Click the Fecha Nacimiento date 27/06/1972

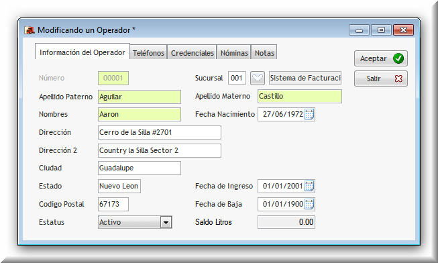282,114
